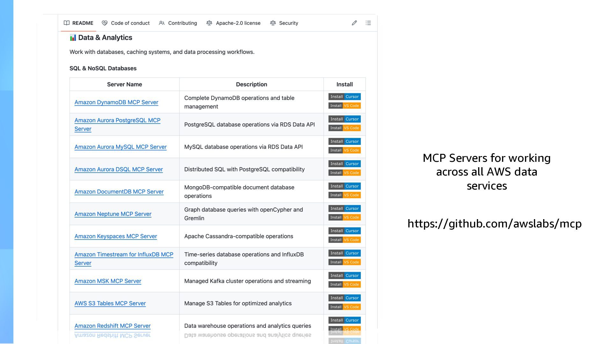Open Amazon Redshift MCP Server link

click(113, 326)
